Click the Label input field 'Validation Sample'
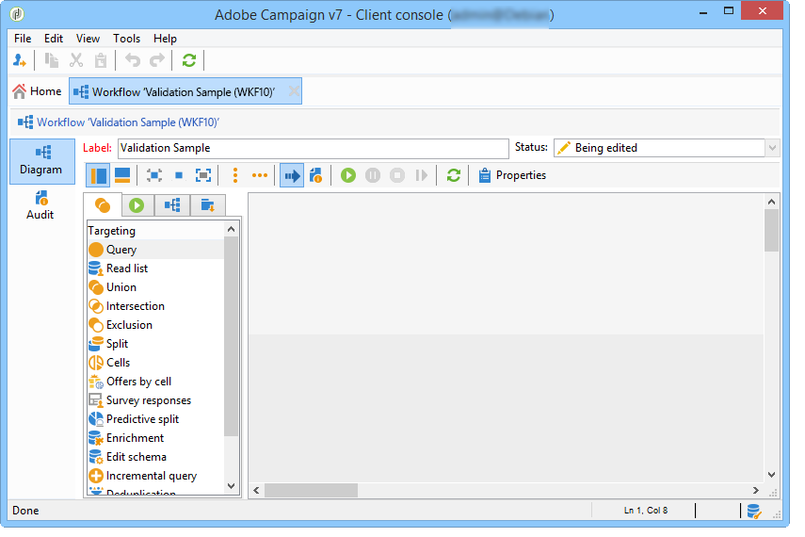805x537 pixels. tap(314, 148)
